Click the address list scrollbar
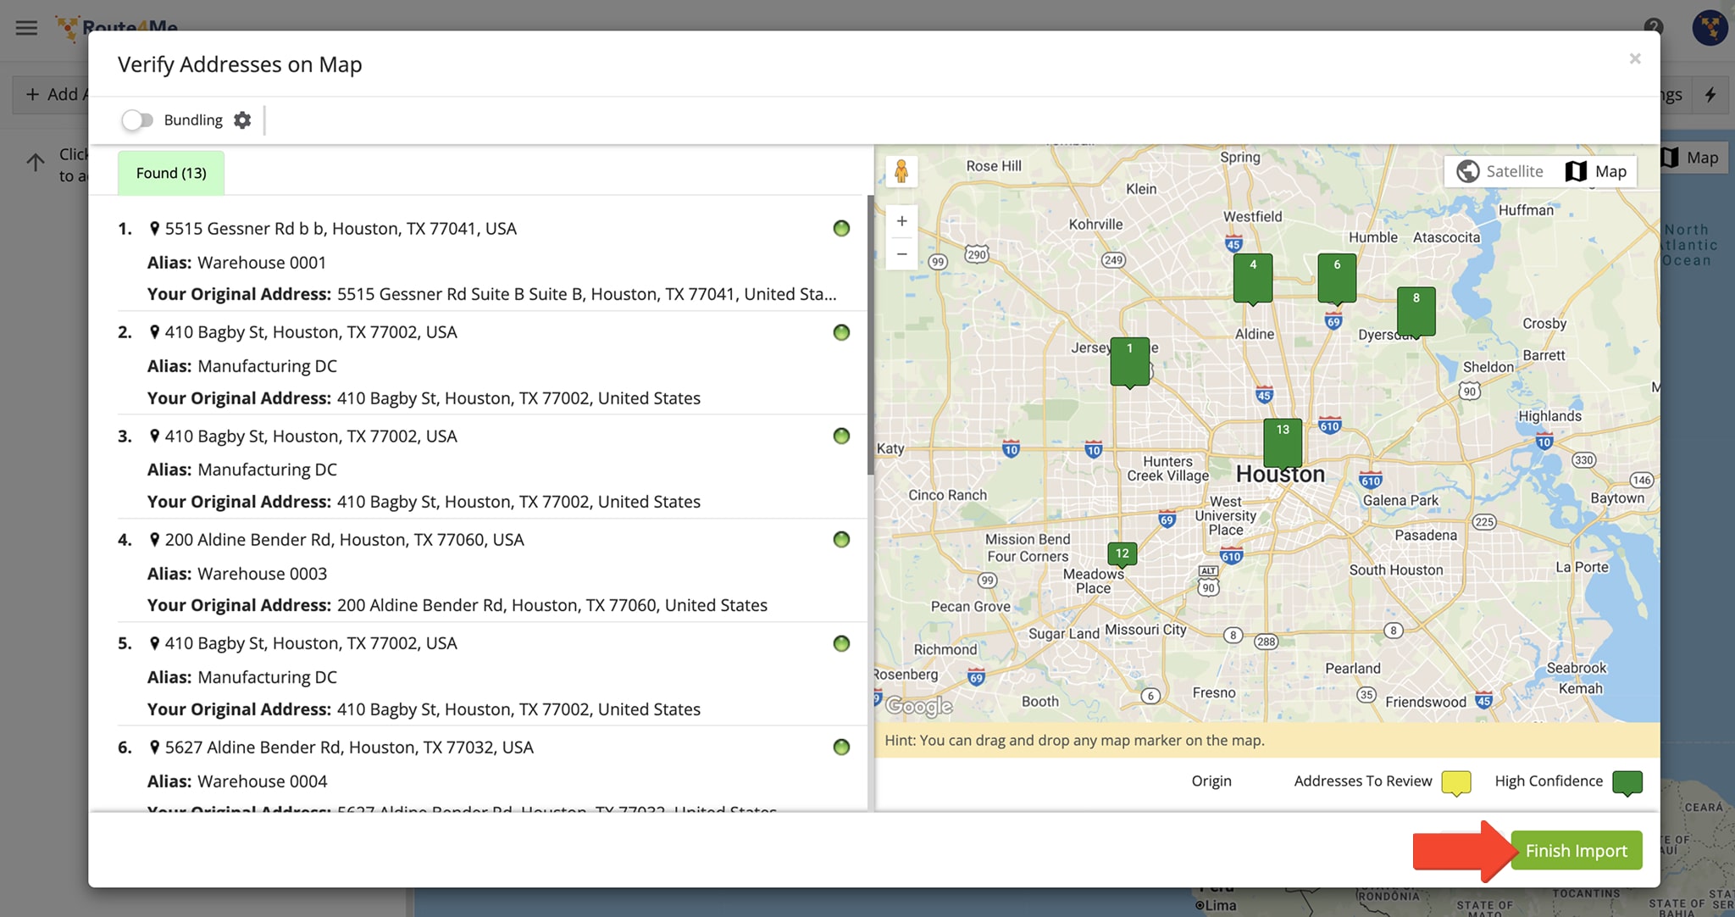1735x917 pixels. (x=870, y=335)
